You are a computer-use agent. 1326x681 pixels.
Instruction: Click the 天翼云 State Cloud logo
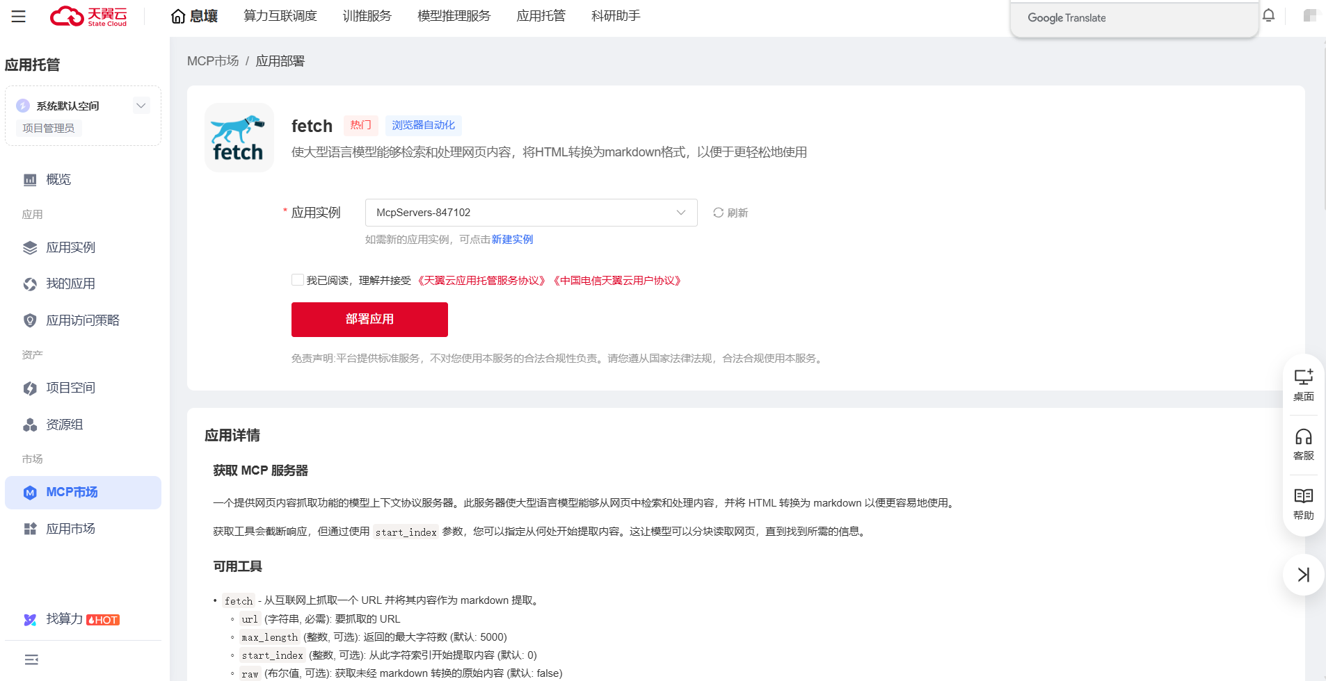click(x=88, y=16)
